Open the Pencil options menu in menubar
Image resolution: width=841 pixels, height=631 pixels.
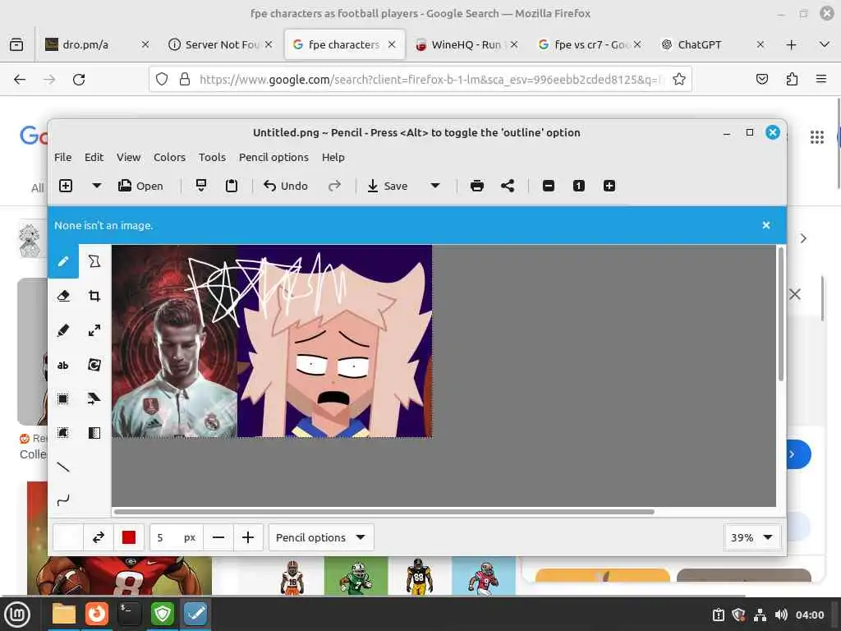[273, 157]
